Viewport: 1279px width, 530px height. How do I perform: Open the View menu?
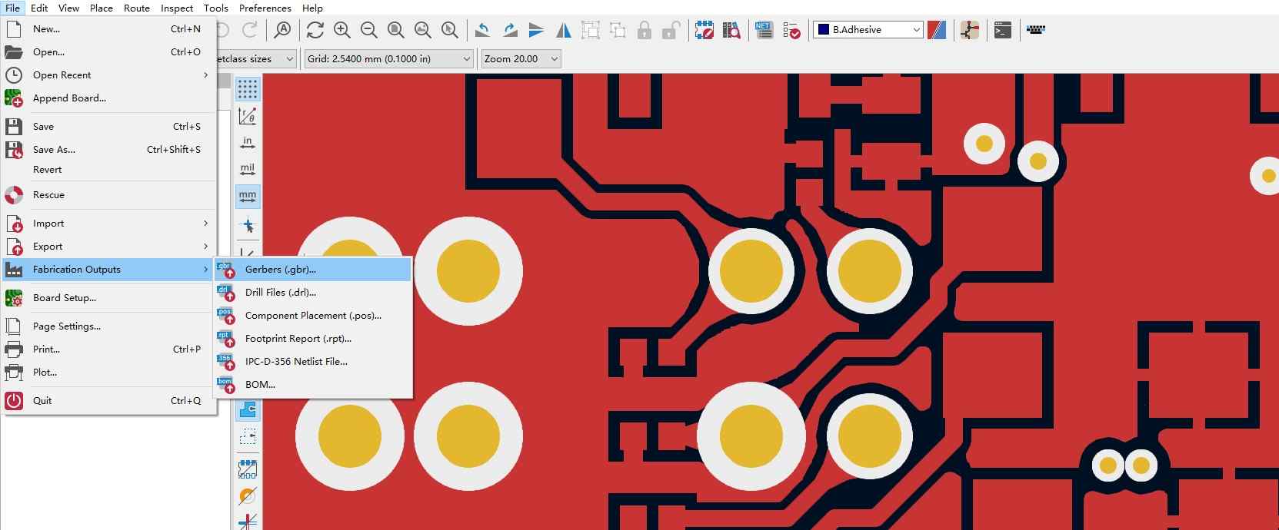(x=69, y=8)
